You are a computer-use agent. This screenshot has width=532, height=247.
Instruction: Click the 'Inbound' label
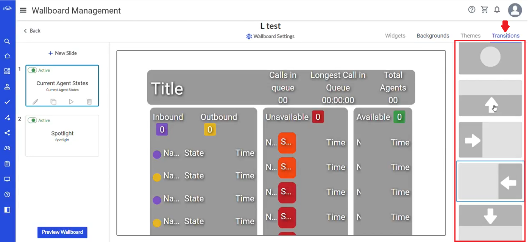pyautogui.click(x=168, y=117)
